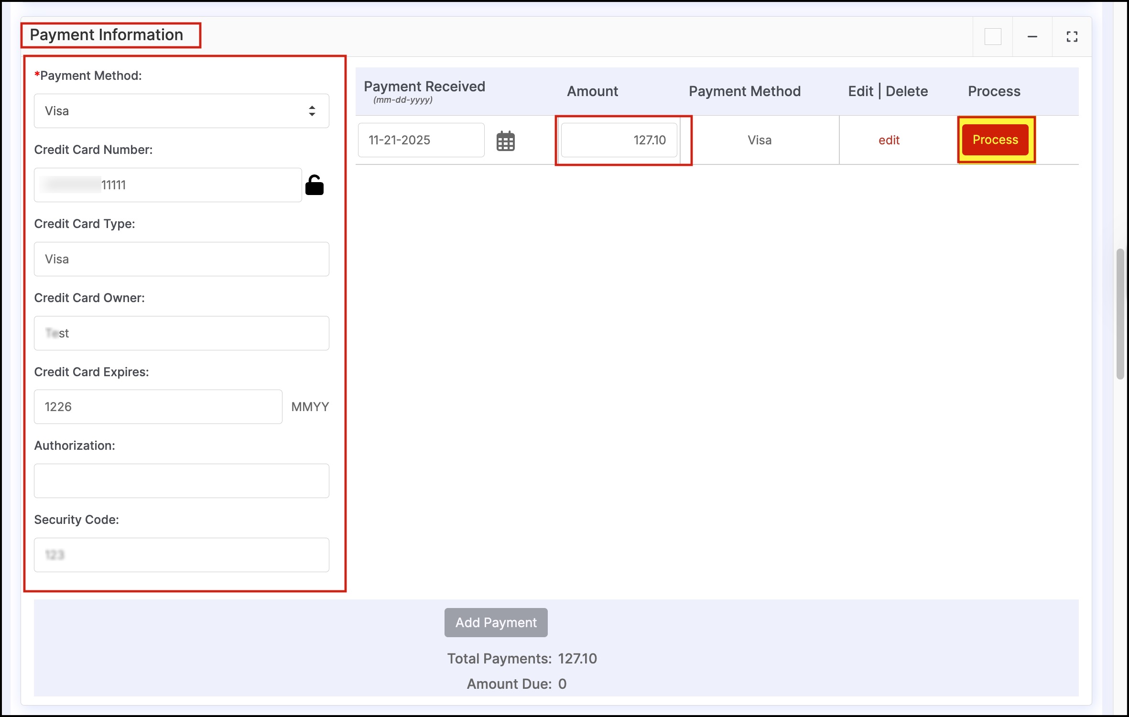Image resolution: width=1129 pixels, height=717 pixels.
Task: Expand Payment Information panel to fullscreen
Action: 1072,37
